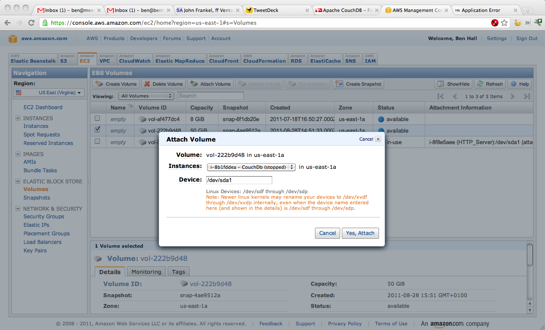Click the red blocker extension icon
545x330 pixels.
point(495,23)
